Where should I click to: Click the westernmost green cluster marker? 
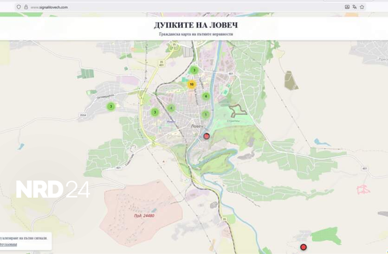coord(110,107)
